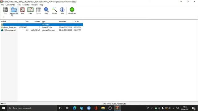The image size is (198, 111).
Task: Click the Delete trash icon
Action: tap(38, 11)
